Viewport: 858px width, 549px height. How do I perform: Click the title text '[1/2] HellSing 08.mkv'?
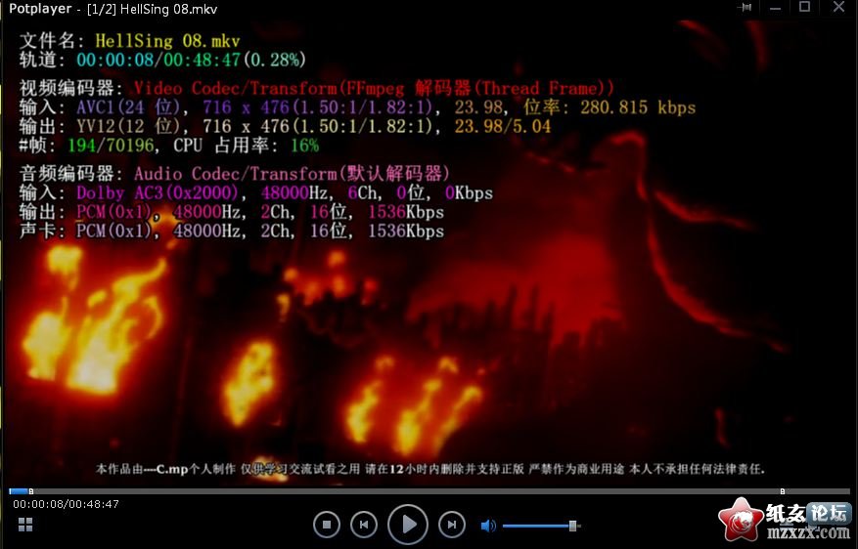point(152,10)
